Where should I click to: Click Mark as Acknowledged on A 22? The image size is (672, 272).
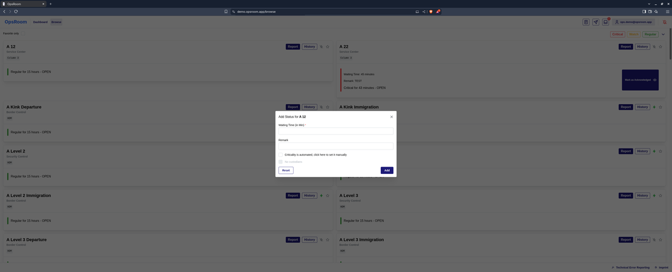(x=641, y=80)
